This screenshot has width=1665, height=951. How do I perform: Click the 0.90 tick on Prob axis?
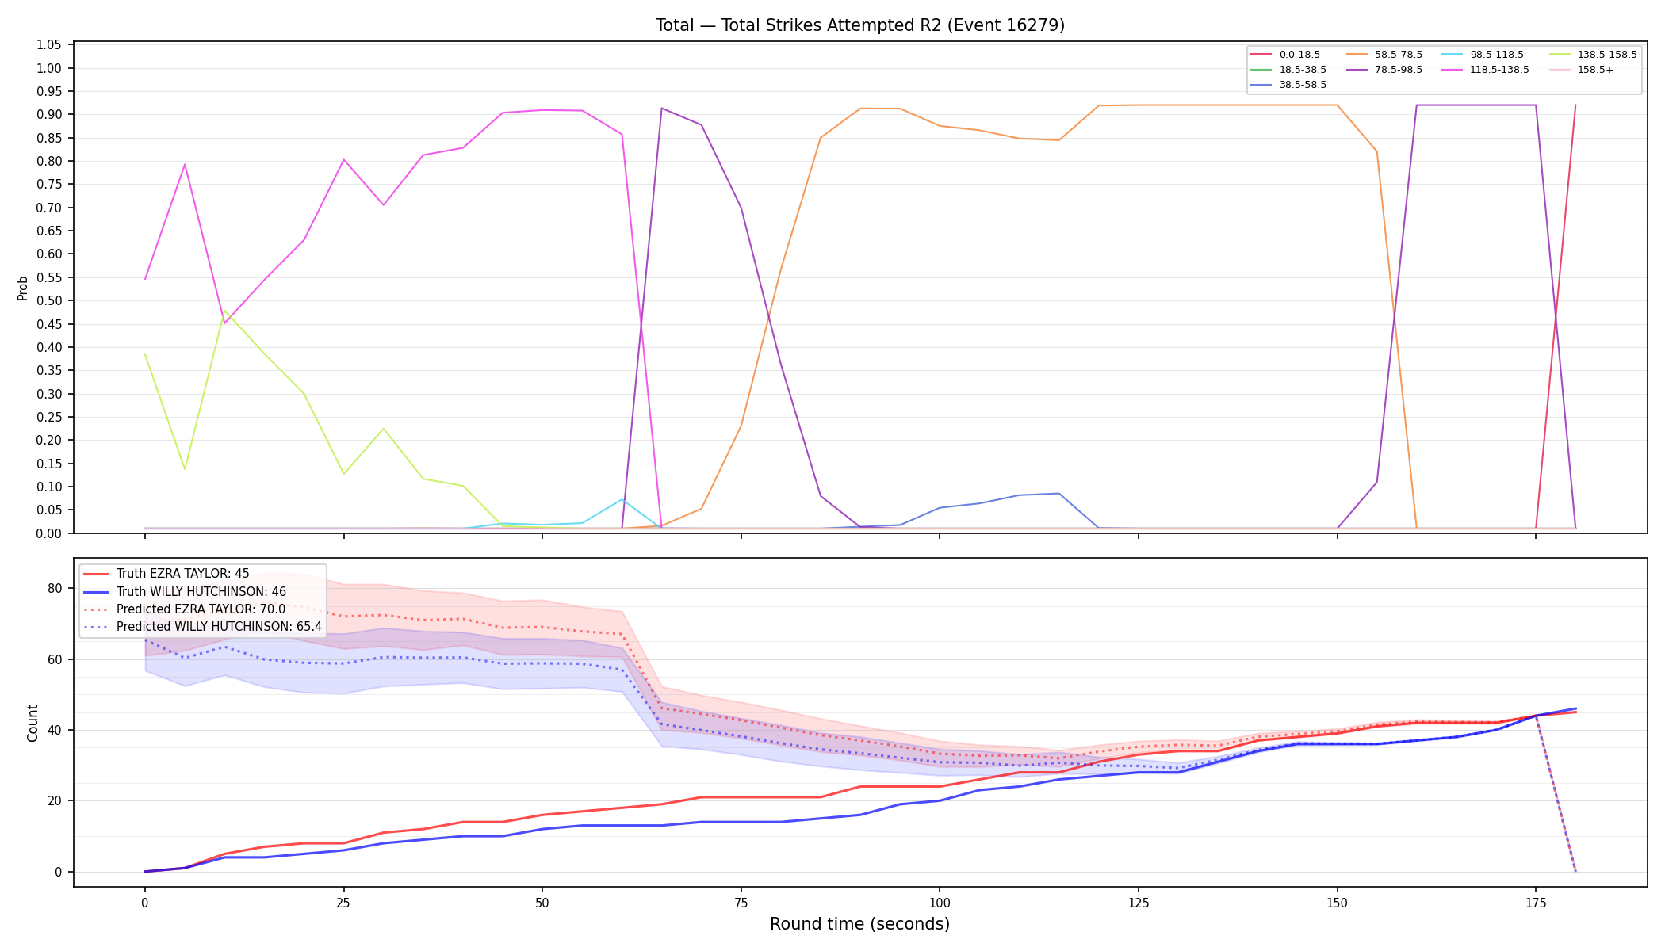click(x=49, y=114)
